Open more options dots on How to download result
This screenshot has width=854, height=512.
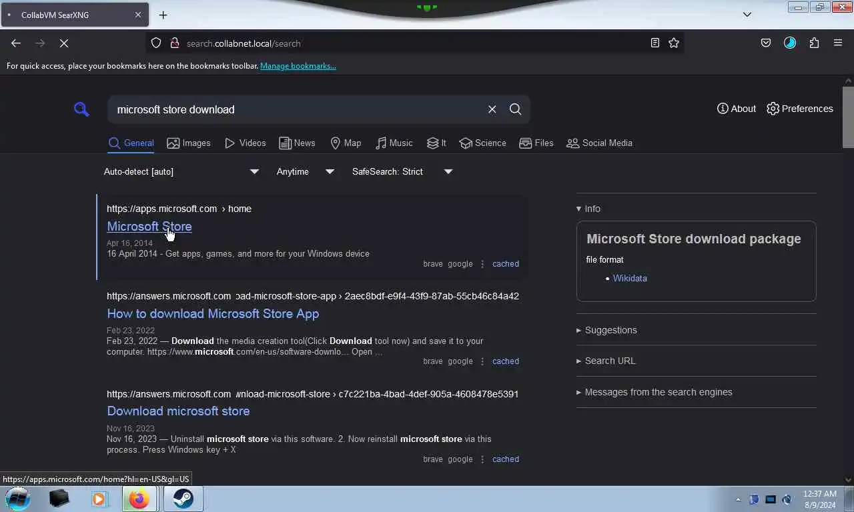point(482,361)
